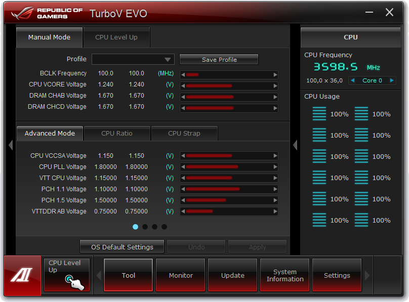The height and width of the screenshot is (302, 409).
Task: Click the 100,0 x 36,0 multiplier text
Action: (x=324, y=80)
